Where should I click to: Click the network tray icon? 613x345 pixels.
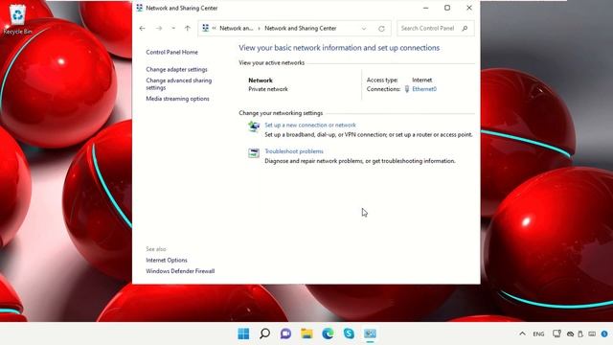pos(556,333)
